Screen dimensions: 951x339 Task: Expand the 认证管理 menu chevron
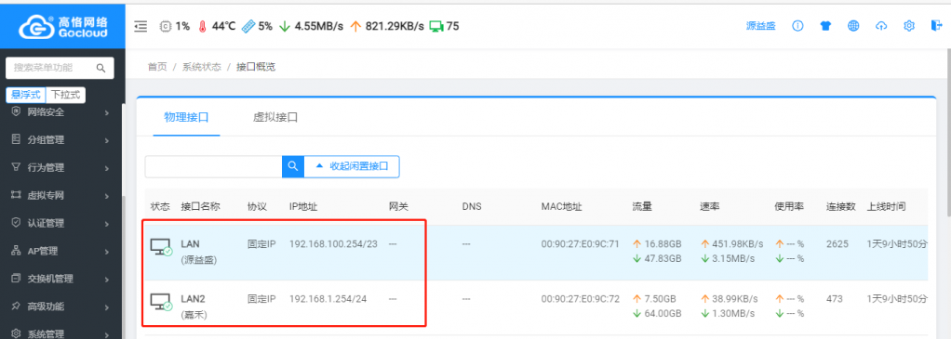(106, 224)
